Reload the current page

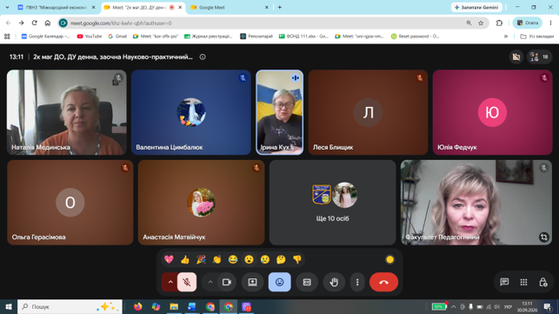click(x=34, y=23)
